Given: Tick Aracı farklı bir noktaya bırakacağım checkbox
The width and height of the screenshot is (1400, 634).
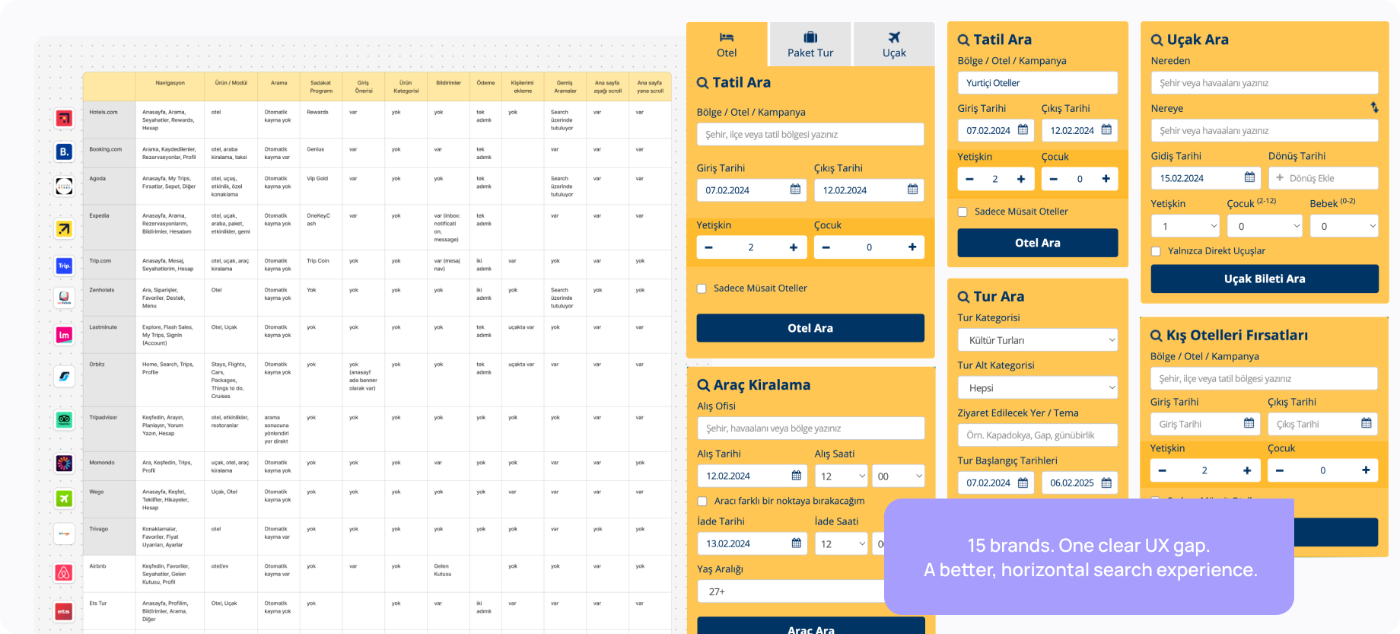Looking at the screenshot, I should point(702,501).
